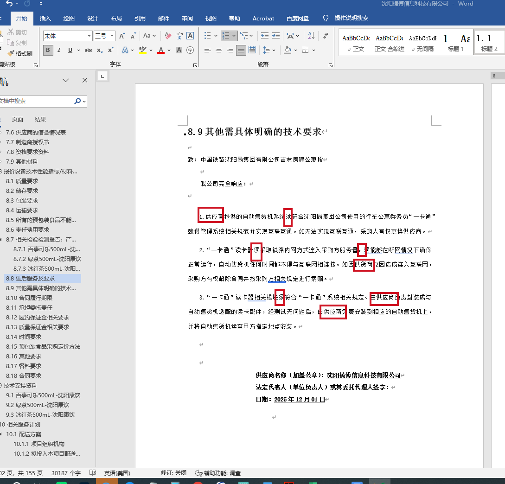This screenshot has height=484, width=505.
Task: Open Change Case Aa dropdown
Action: pos(149,36)
